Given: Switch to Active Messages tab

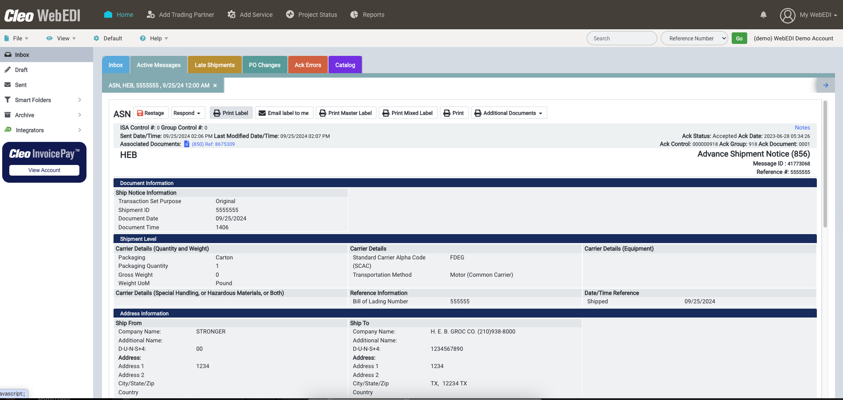Looking at the screenshot, I should tap(159, 65).
